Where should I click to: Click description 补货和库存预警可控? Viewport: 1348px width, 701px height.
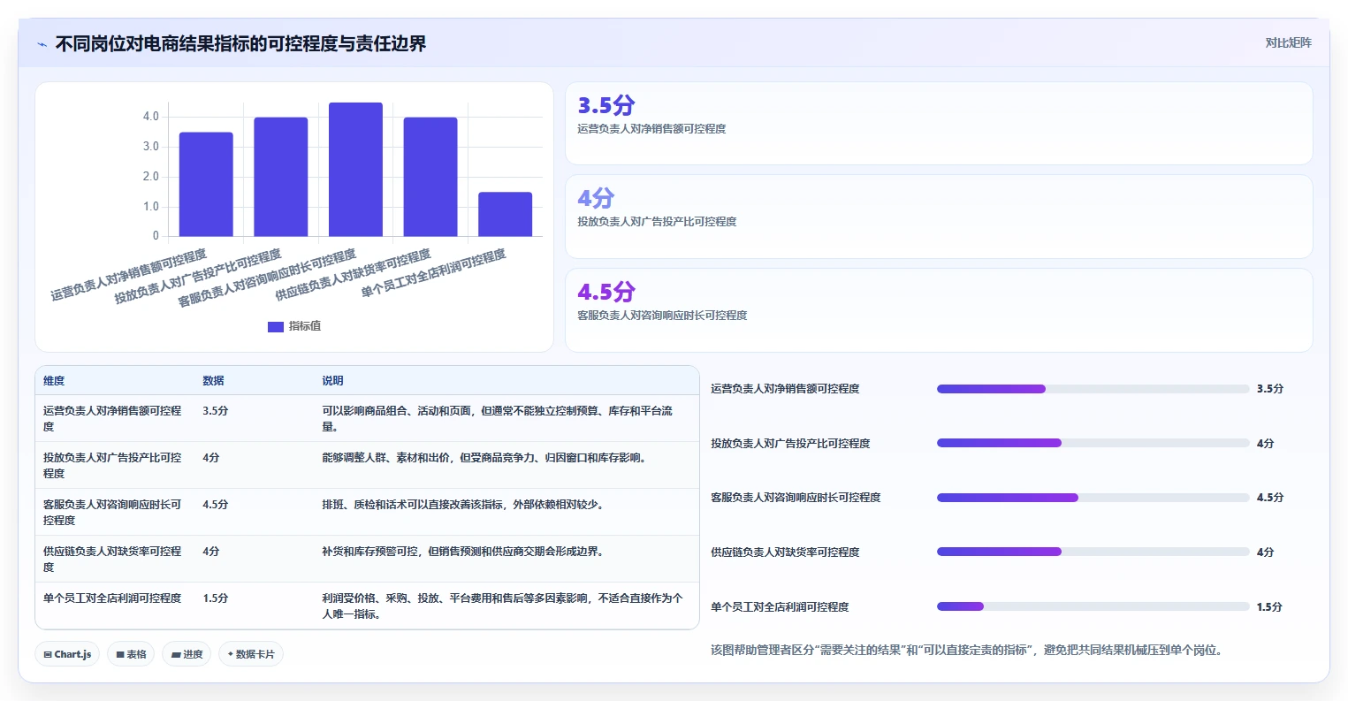pyautogui.click(x=463, y=552)
